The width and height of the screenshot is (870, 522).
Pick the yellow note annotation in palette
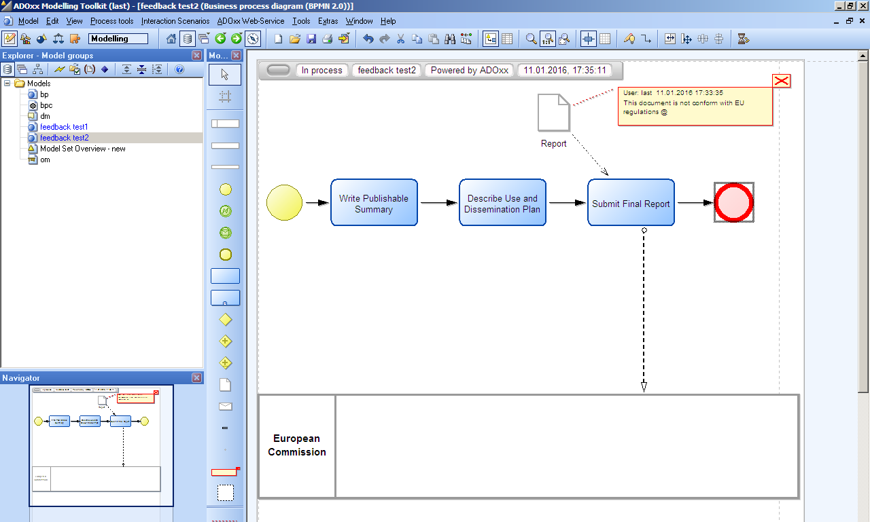pyautogui.click(x=225, y=472)
